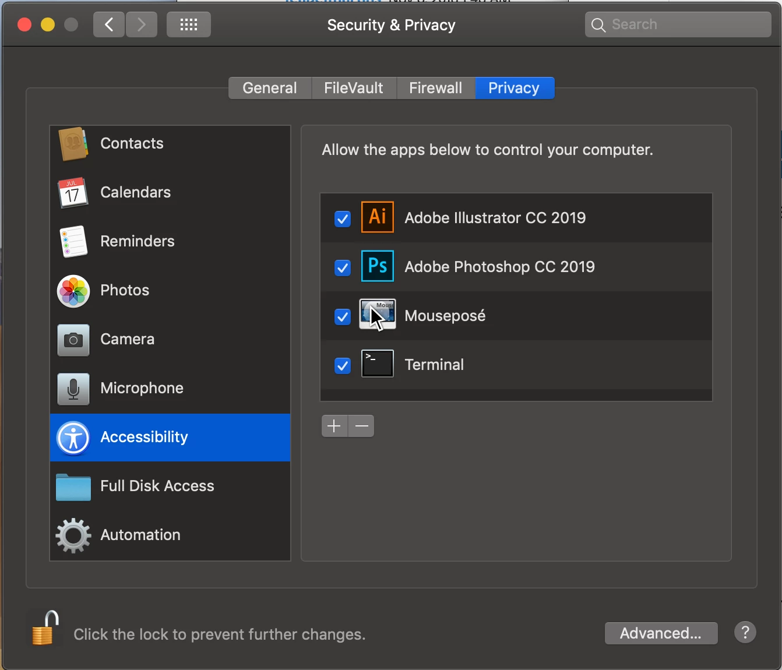Screen dimensions: 782x670
Task: Disable Terminal accessibility access
Action: 343,366
